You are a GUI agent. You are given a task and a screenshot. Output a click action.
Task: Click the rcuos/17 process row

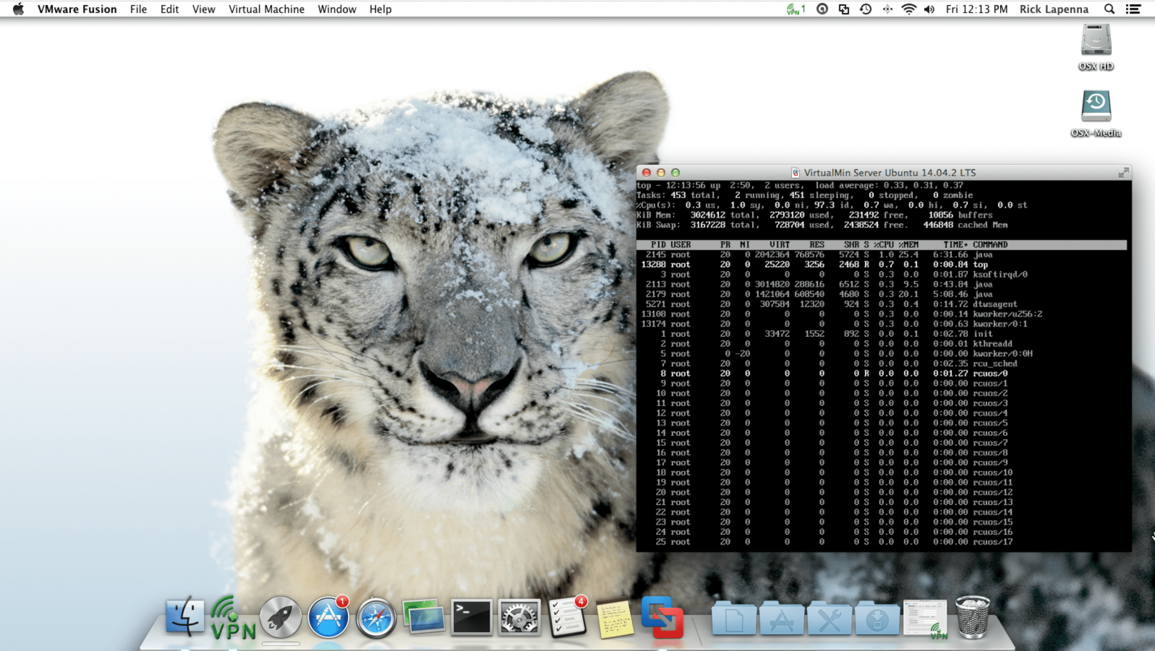(881, 542)
